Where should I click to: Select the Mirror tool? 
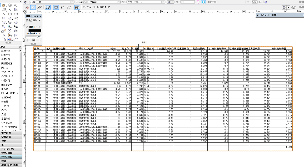[x=16, y=31]
